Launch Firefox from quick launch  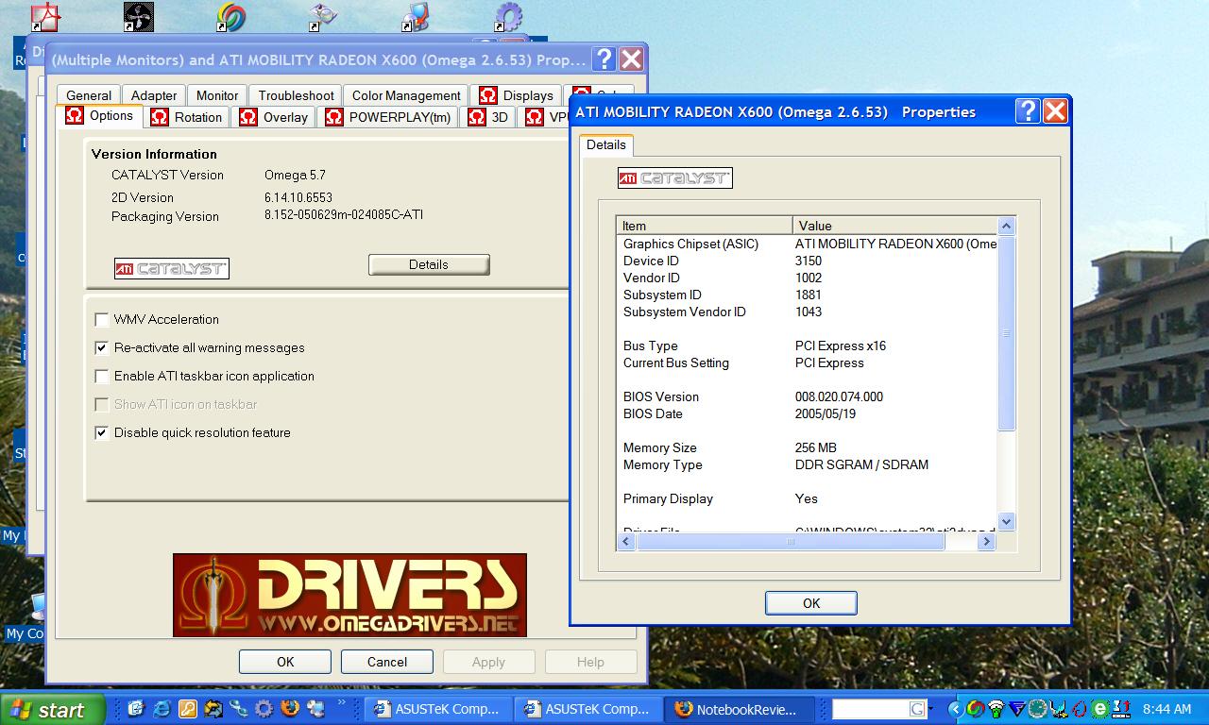coord(290,708)
